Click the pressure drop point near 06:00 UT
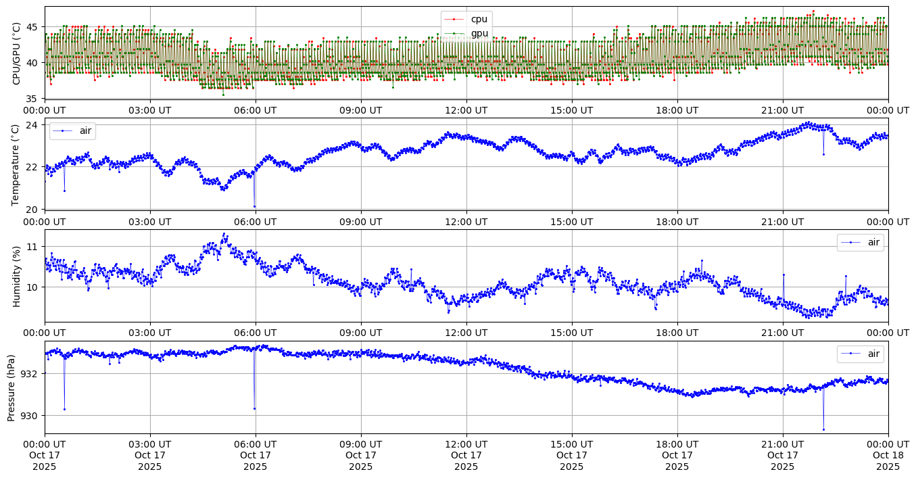 coord(254,408)
